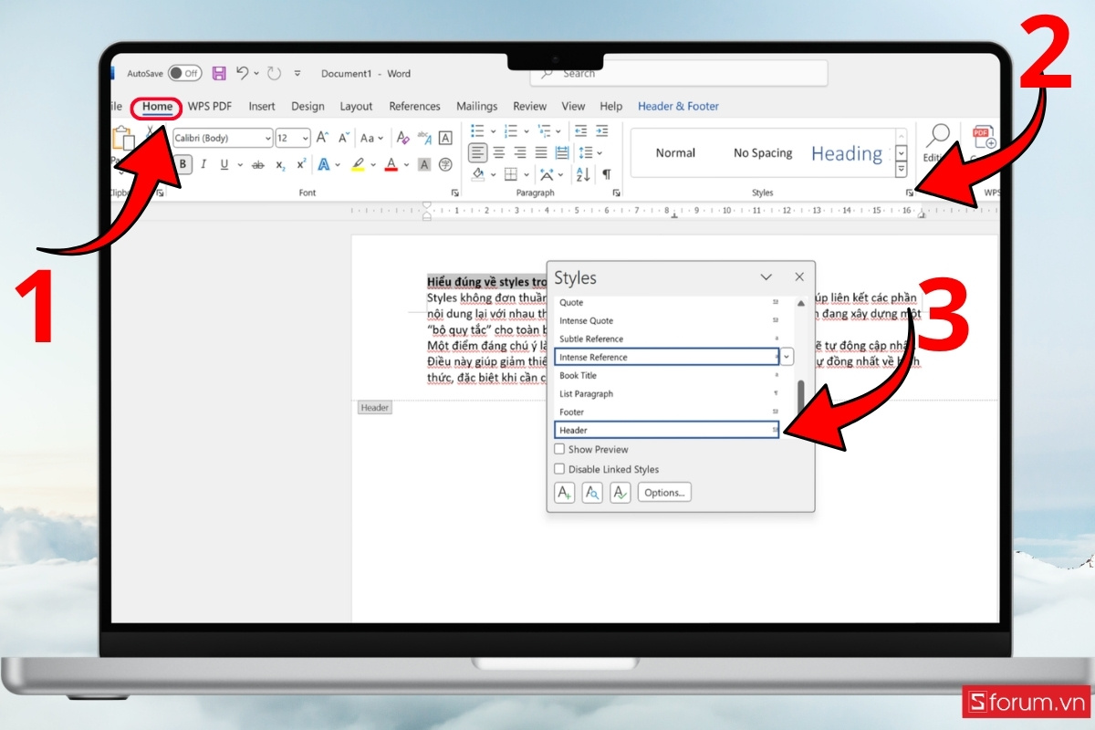Enable the Show Preview checkbox

[560, 449]
